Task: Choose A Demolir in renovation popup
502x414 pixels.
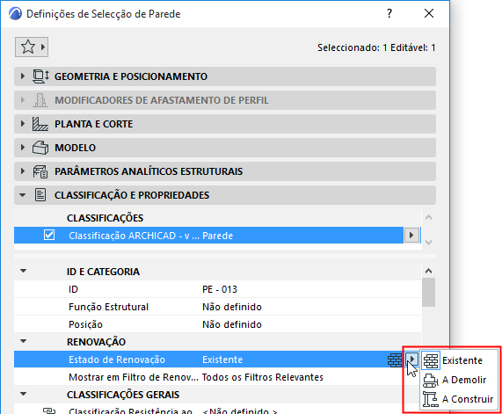Action: pos(459,380)
